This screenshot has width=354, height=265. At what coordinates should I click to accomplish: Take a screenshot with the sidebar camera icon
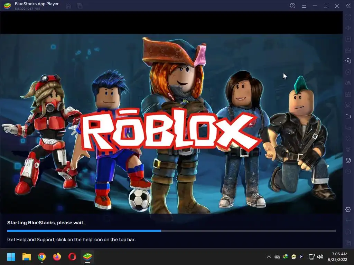tap(348, 105)
